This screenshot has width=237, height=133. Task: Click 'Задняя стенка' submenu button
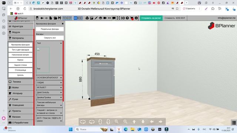[20, 65]
